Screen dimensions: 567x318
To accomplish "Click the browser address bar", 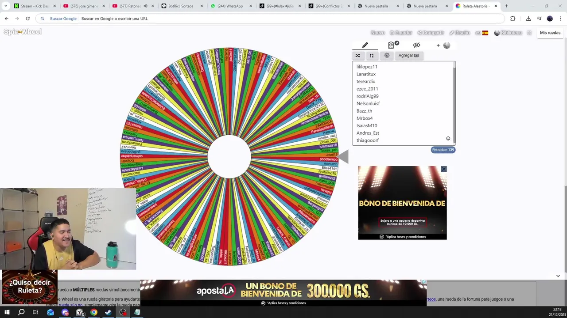I will [x=270, y=19].
